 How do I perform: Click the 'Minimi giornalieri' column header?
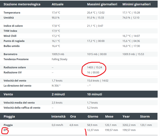(x=136, y=4)
